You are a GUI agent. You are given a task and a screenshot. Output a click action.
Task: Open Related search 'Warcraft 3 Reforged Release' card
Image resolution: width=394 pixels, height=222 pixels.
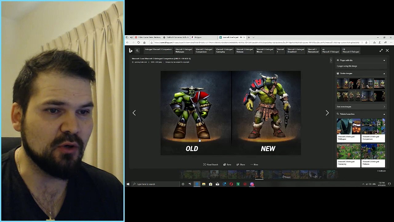tap(373, 156)
